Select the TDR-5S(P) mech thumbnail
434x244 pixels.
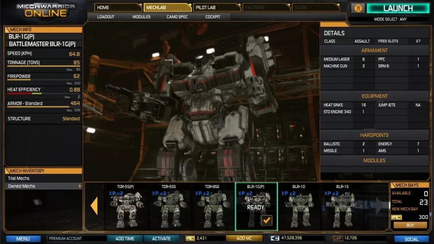125,206
